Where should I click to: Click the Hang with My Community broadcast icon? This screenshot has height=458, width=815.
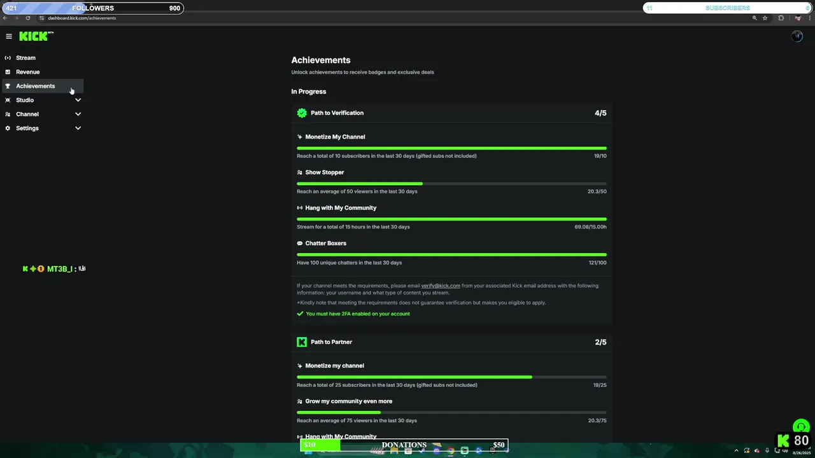(x=300, y=208)
